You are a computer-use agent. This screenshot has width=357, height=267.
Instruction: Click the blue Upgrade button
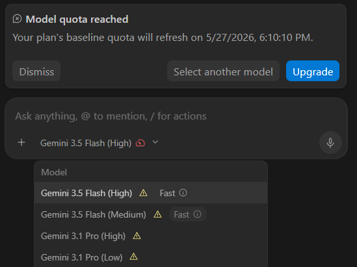point(313,71)
